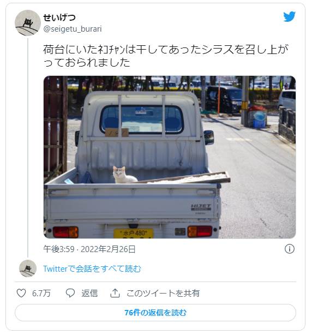The width and height of the screenshot is (312, 335).
Task: Like the tweet with the heart icon
Action: 21,293
